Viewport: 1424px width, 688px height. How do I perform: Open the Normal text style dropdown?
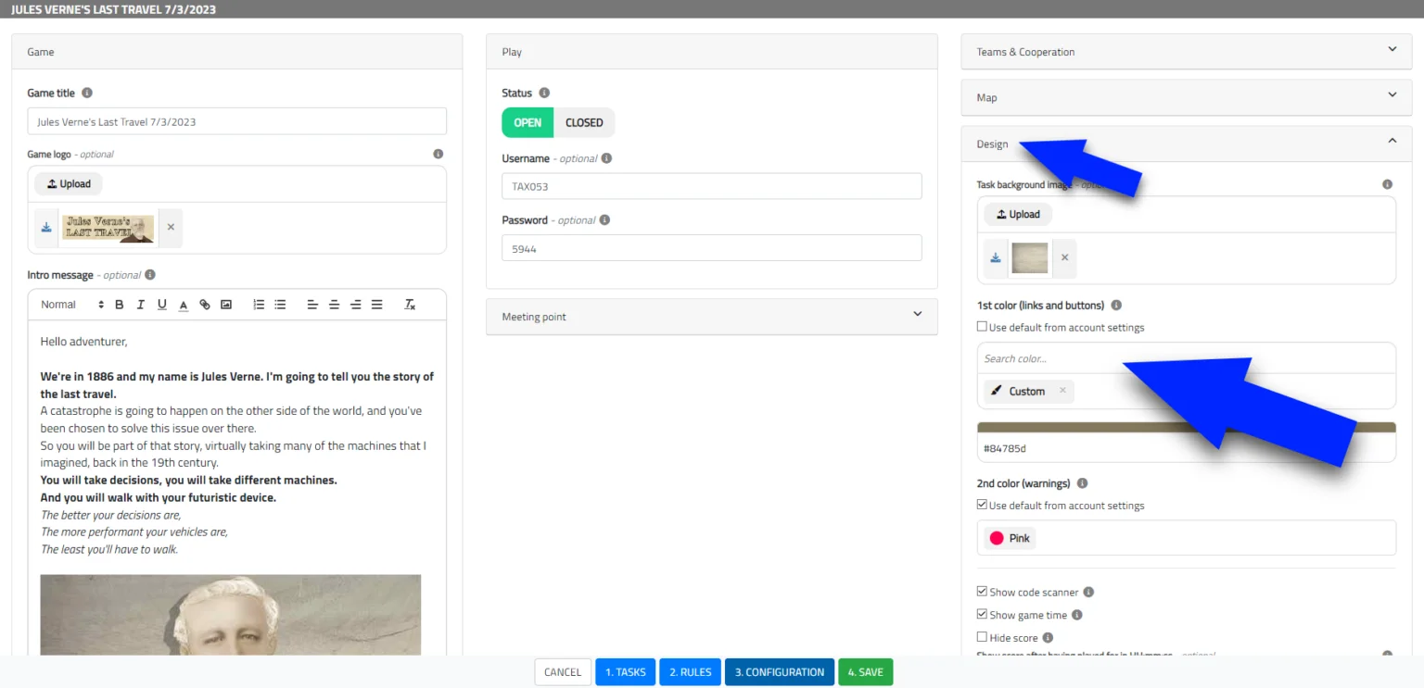pos(71,305)
